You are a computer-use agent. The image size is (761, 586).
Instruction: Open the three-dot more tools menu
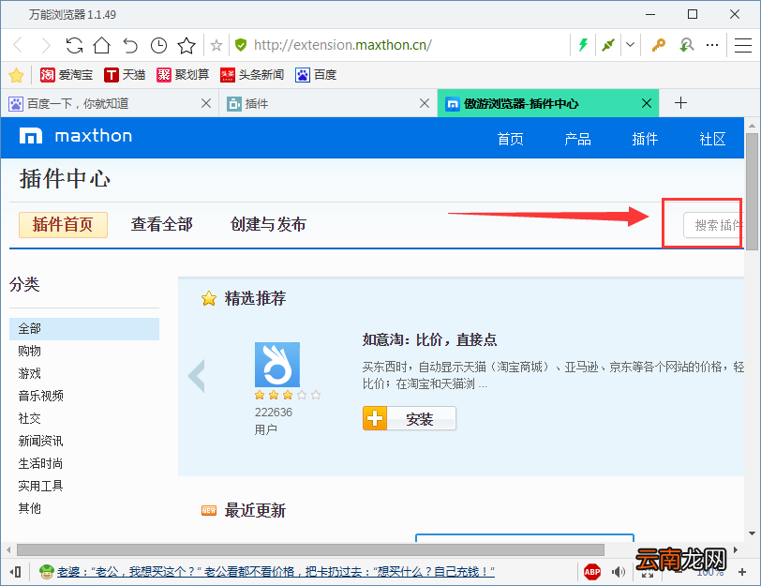point(712,45)
